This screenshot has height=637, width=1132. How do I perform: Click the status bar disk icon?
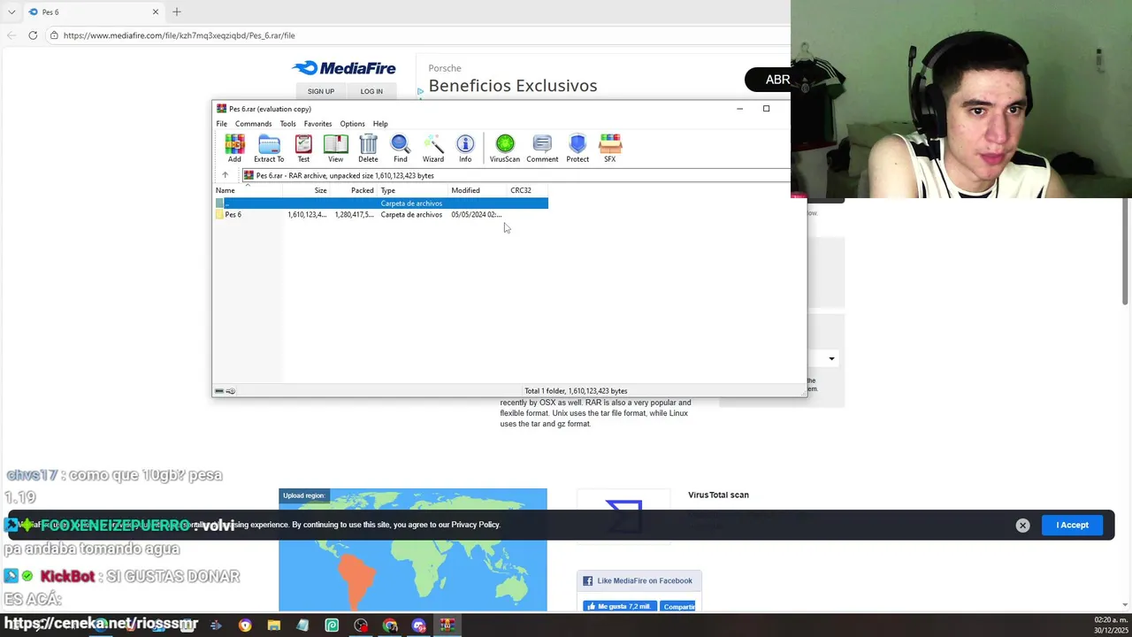coord(219,391)
